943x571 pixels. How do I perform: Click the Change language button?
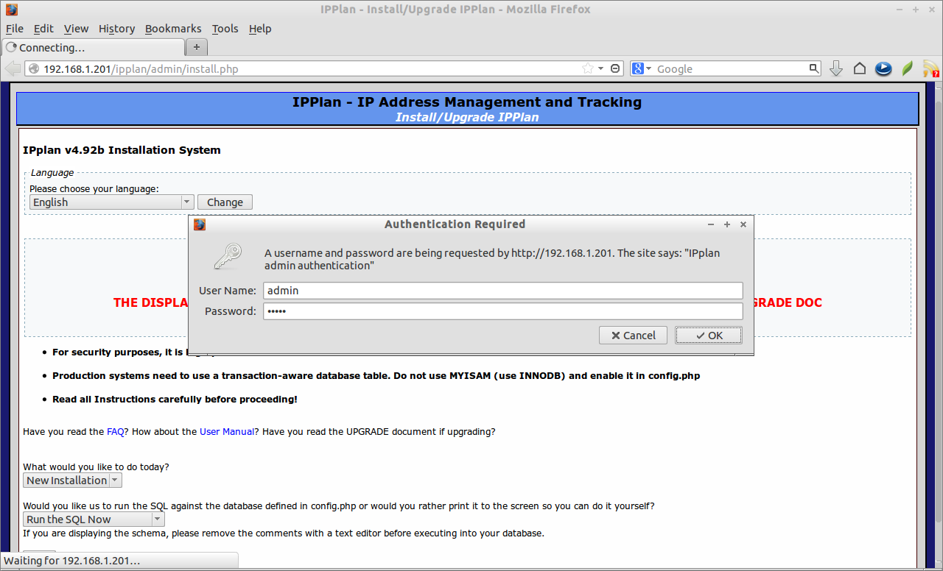[225, 202]
